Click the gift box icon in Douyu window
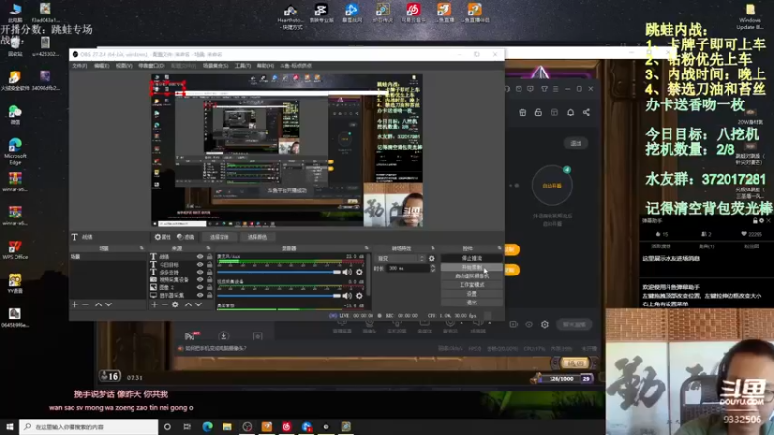The image size is (774, 435). coord(522,112)
